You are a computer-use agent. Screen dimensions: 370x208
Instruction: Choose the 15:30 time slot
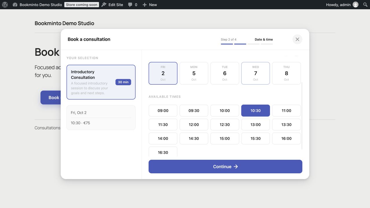click(256, 138)
